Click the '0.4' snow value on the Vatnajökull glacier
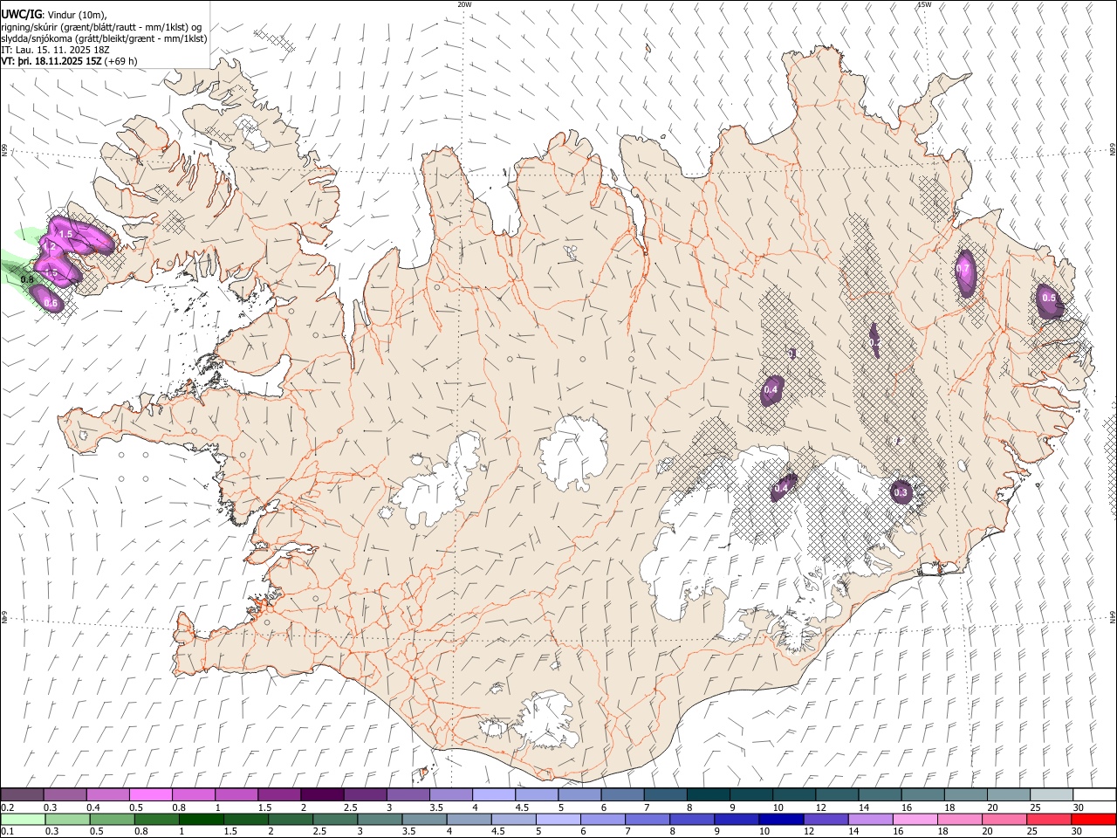Viewport: 1117px width, 838px height. [781, 489]
